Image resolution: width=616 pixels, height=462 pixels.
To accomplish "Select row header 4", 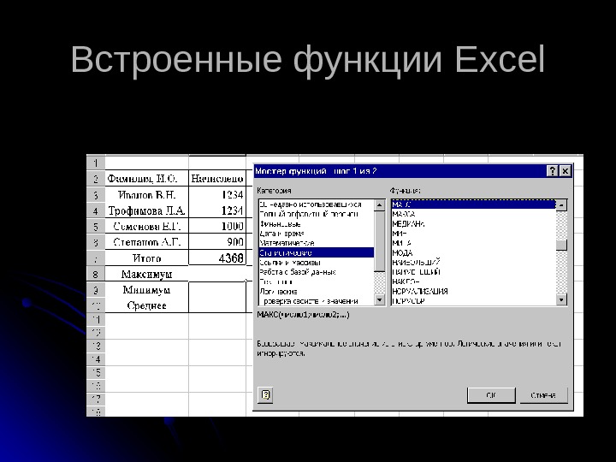I will point(96,210).
